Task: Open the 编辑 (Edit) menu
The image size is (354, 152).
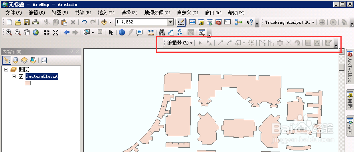Action: [x=37, y=13]
